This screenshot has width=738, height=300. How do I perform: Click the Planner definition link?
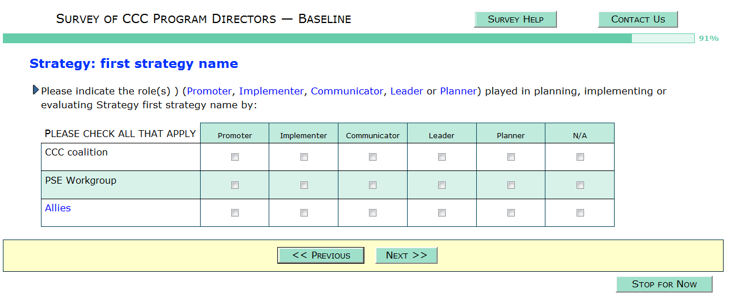(x=458, y=91)
